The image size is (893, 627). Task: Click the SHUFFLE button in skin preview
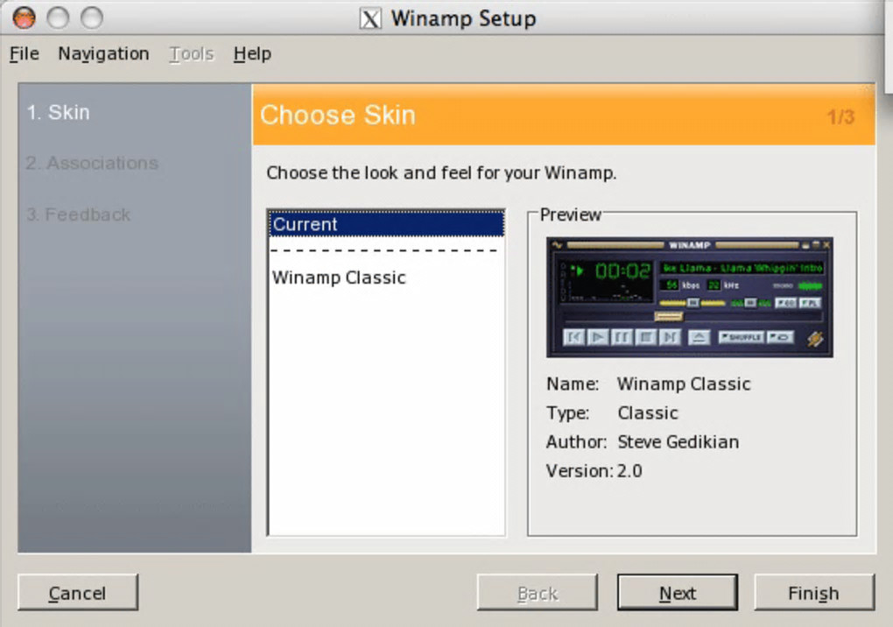click(741, 337)
